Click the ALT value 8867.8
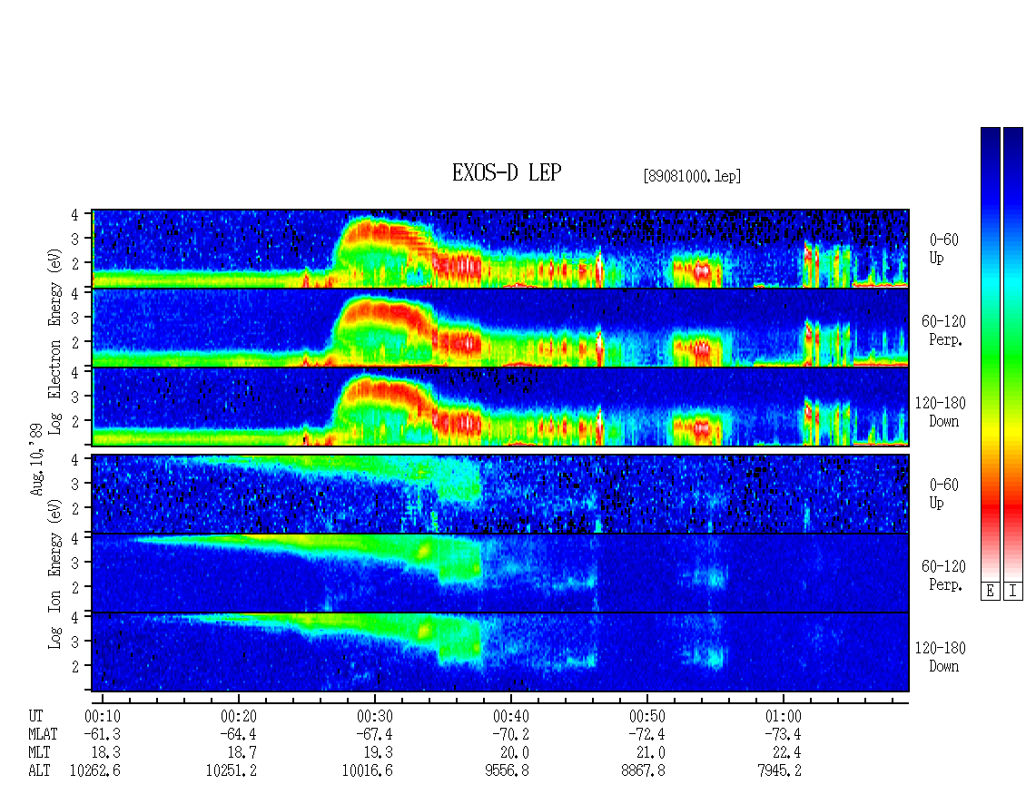This screenshot has height=794, width=1026. point(643,771)
